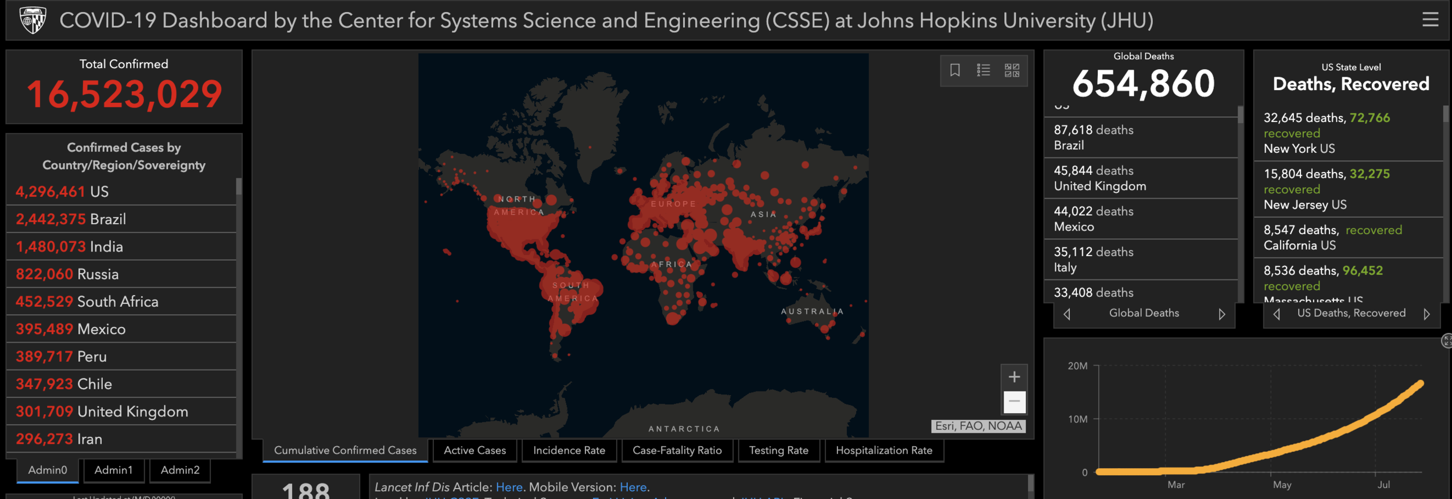Viewport: 1452px width, 499px height.
Task: Open the map legend list icon
Action: [983, 70]
